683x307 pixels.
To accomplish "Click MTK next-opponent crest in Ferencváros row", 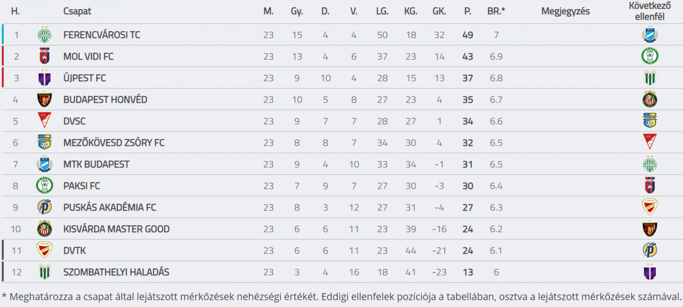I will [650, 35].
